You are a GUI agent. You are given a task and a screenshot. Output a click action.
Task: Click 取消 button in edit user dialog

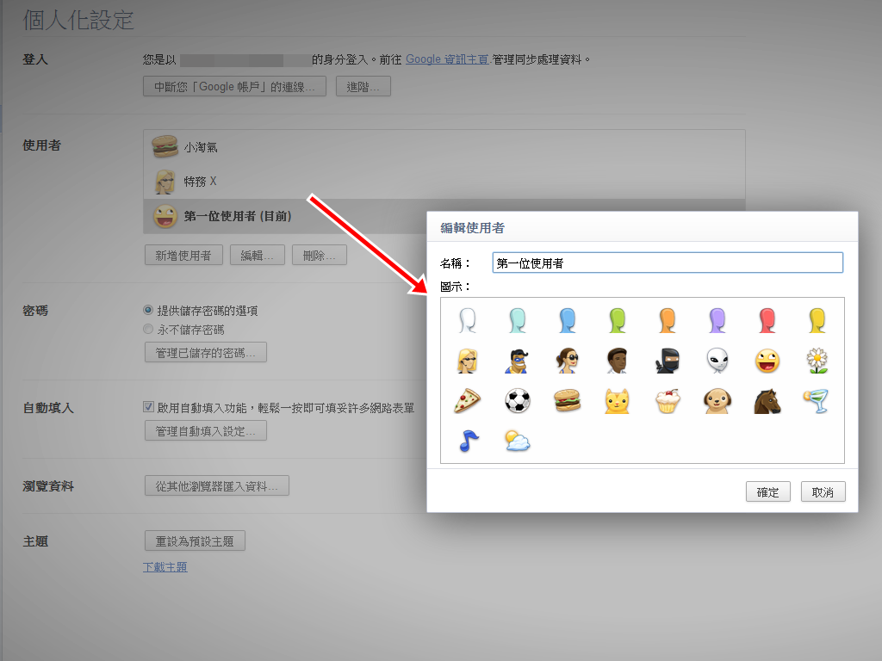823,491
